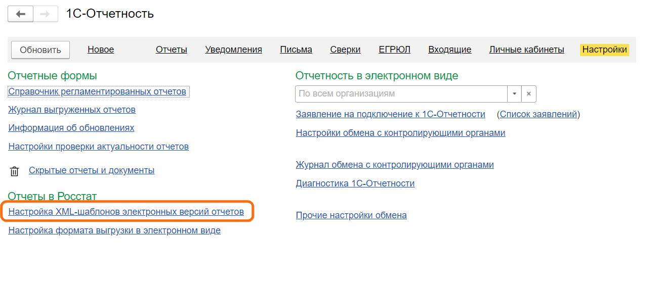Go back with the left arrow button
This screenshot has height=288, width=663.
click(x=21, y=14)
